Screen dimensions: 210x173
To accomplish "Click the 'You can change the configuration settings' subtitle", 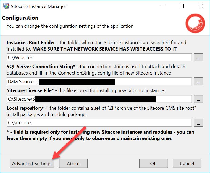I will point(70,26).
